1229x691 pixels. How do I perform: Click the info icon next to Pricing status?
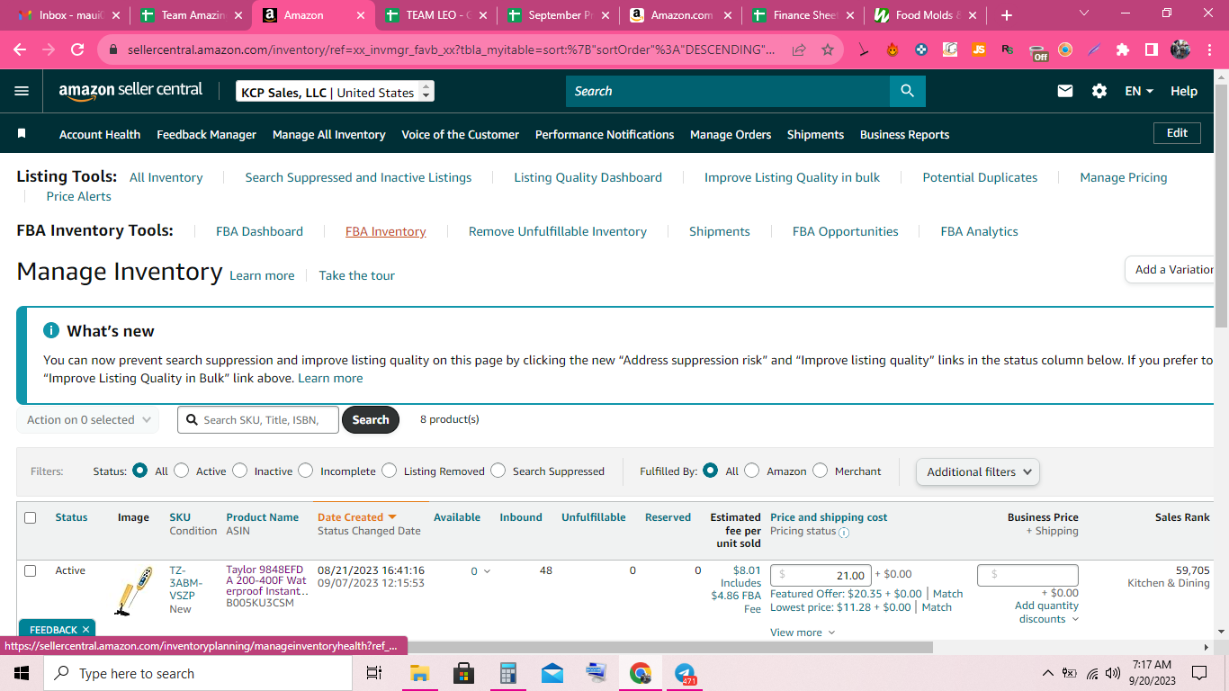pyautogui.click(x=844, y=532)
